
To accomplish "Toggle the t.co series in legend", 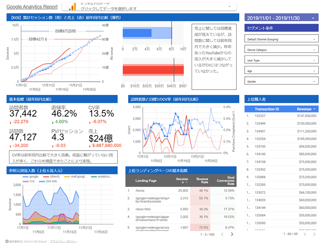I will pos(29,181).
